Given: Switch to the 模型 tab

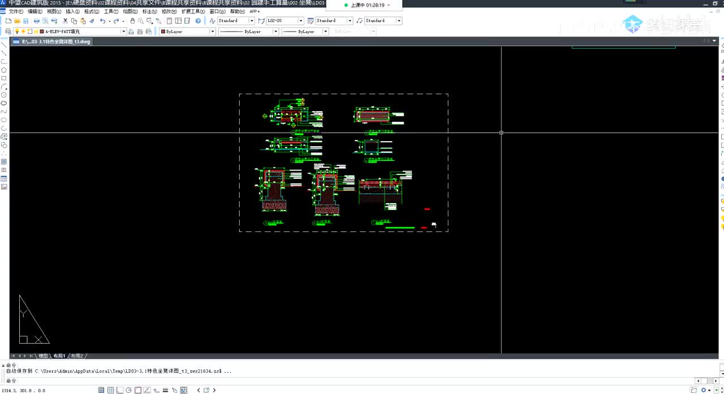Looking at the screenshot, I should pos(43,356).
